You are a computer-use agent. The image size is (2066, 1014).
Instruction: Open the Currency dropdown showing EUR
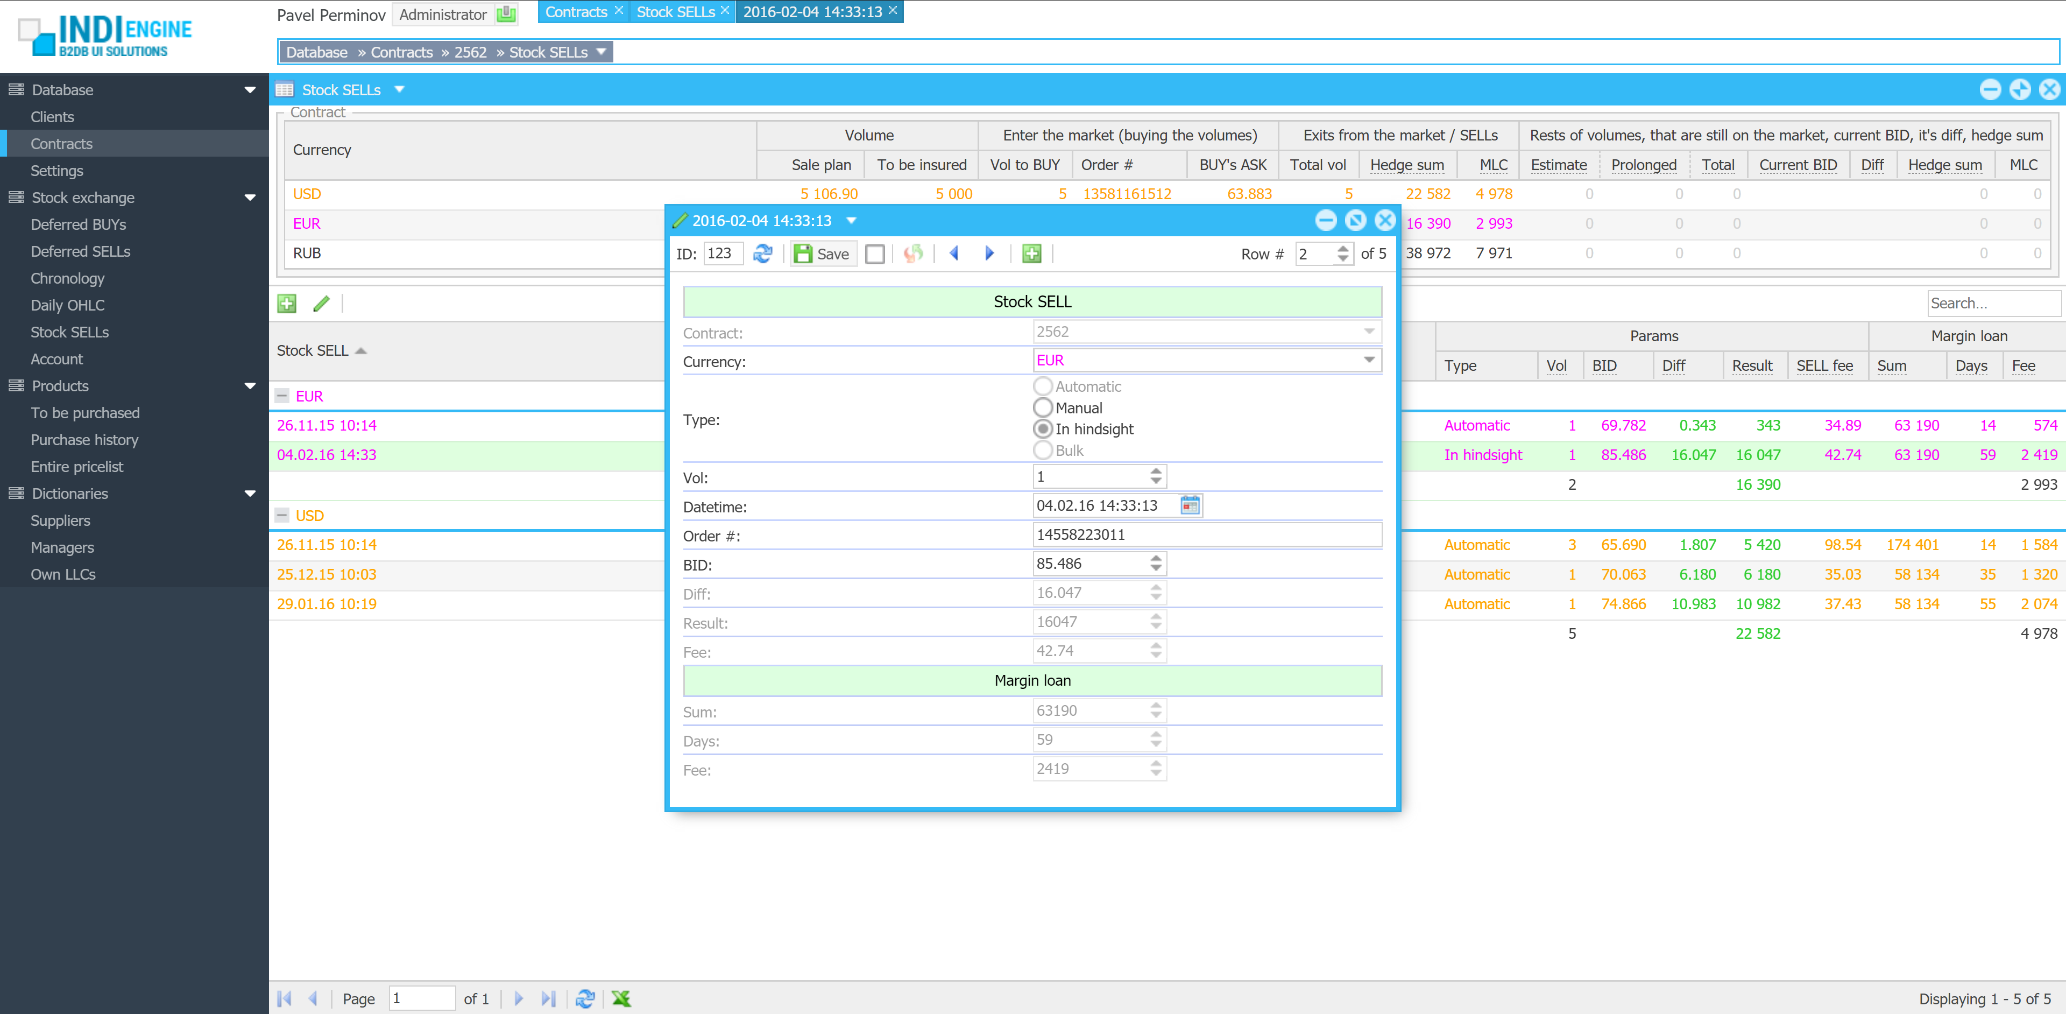pos(1369,360)
